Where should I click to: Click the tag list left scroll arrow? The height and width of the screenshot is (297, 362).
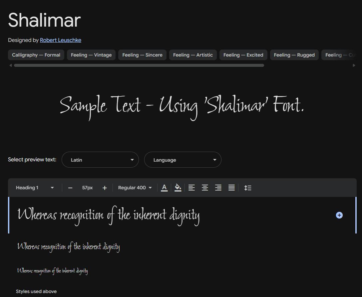tap(10, 66)
